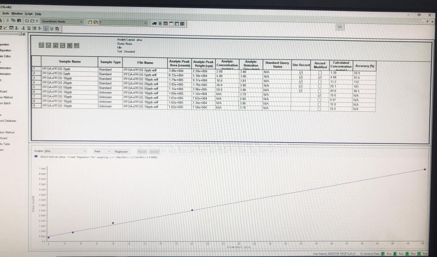The width and height of the screenshot is (437, 257).
Task: Click the Sample Name column header
Action: 70,62
